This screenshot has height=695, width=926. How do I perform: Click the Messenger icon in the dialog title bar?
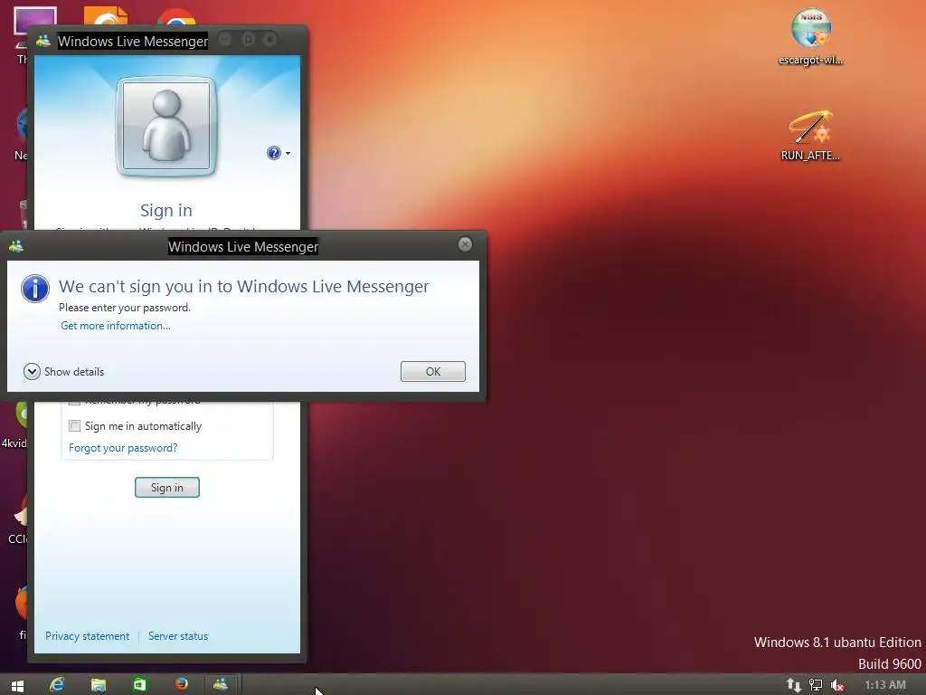pyautogui.click(x=16, y=246)
